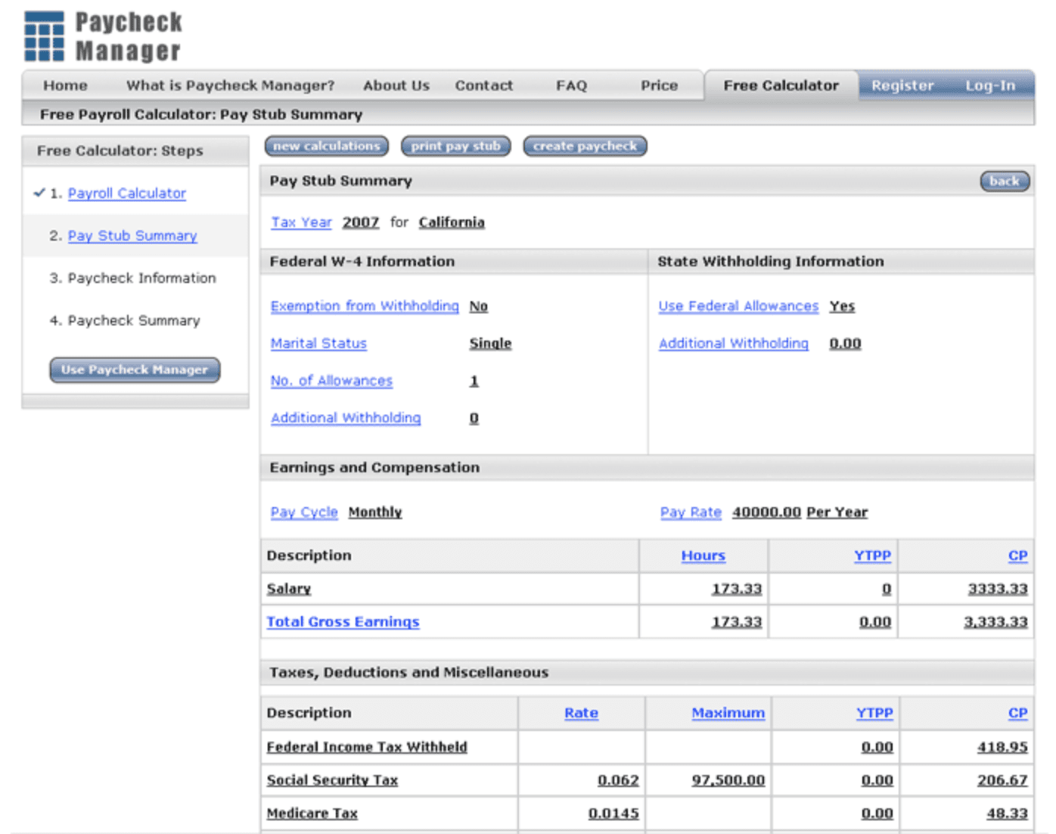Open the FAQ page

tap(571, 85)
